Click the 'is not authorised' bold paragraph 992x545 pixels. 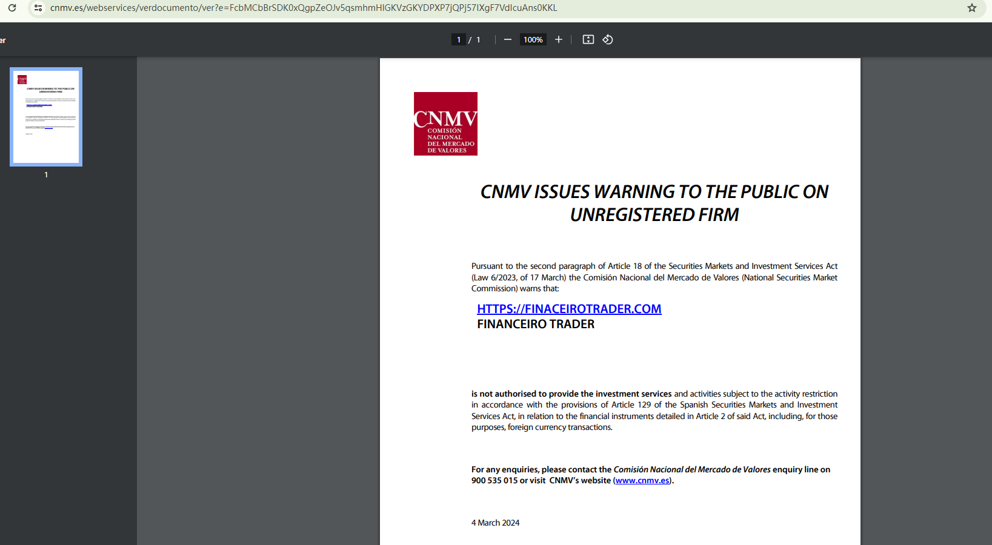pyautogui.click(x=654, y=410)
